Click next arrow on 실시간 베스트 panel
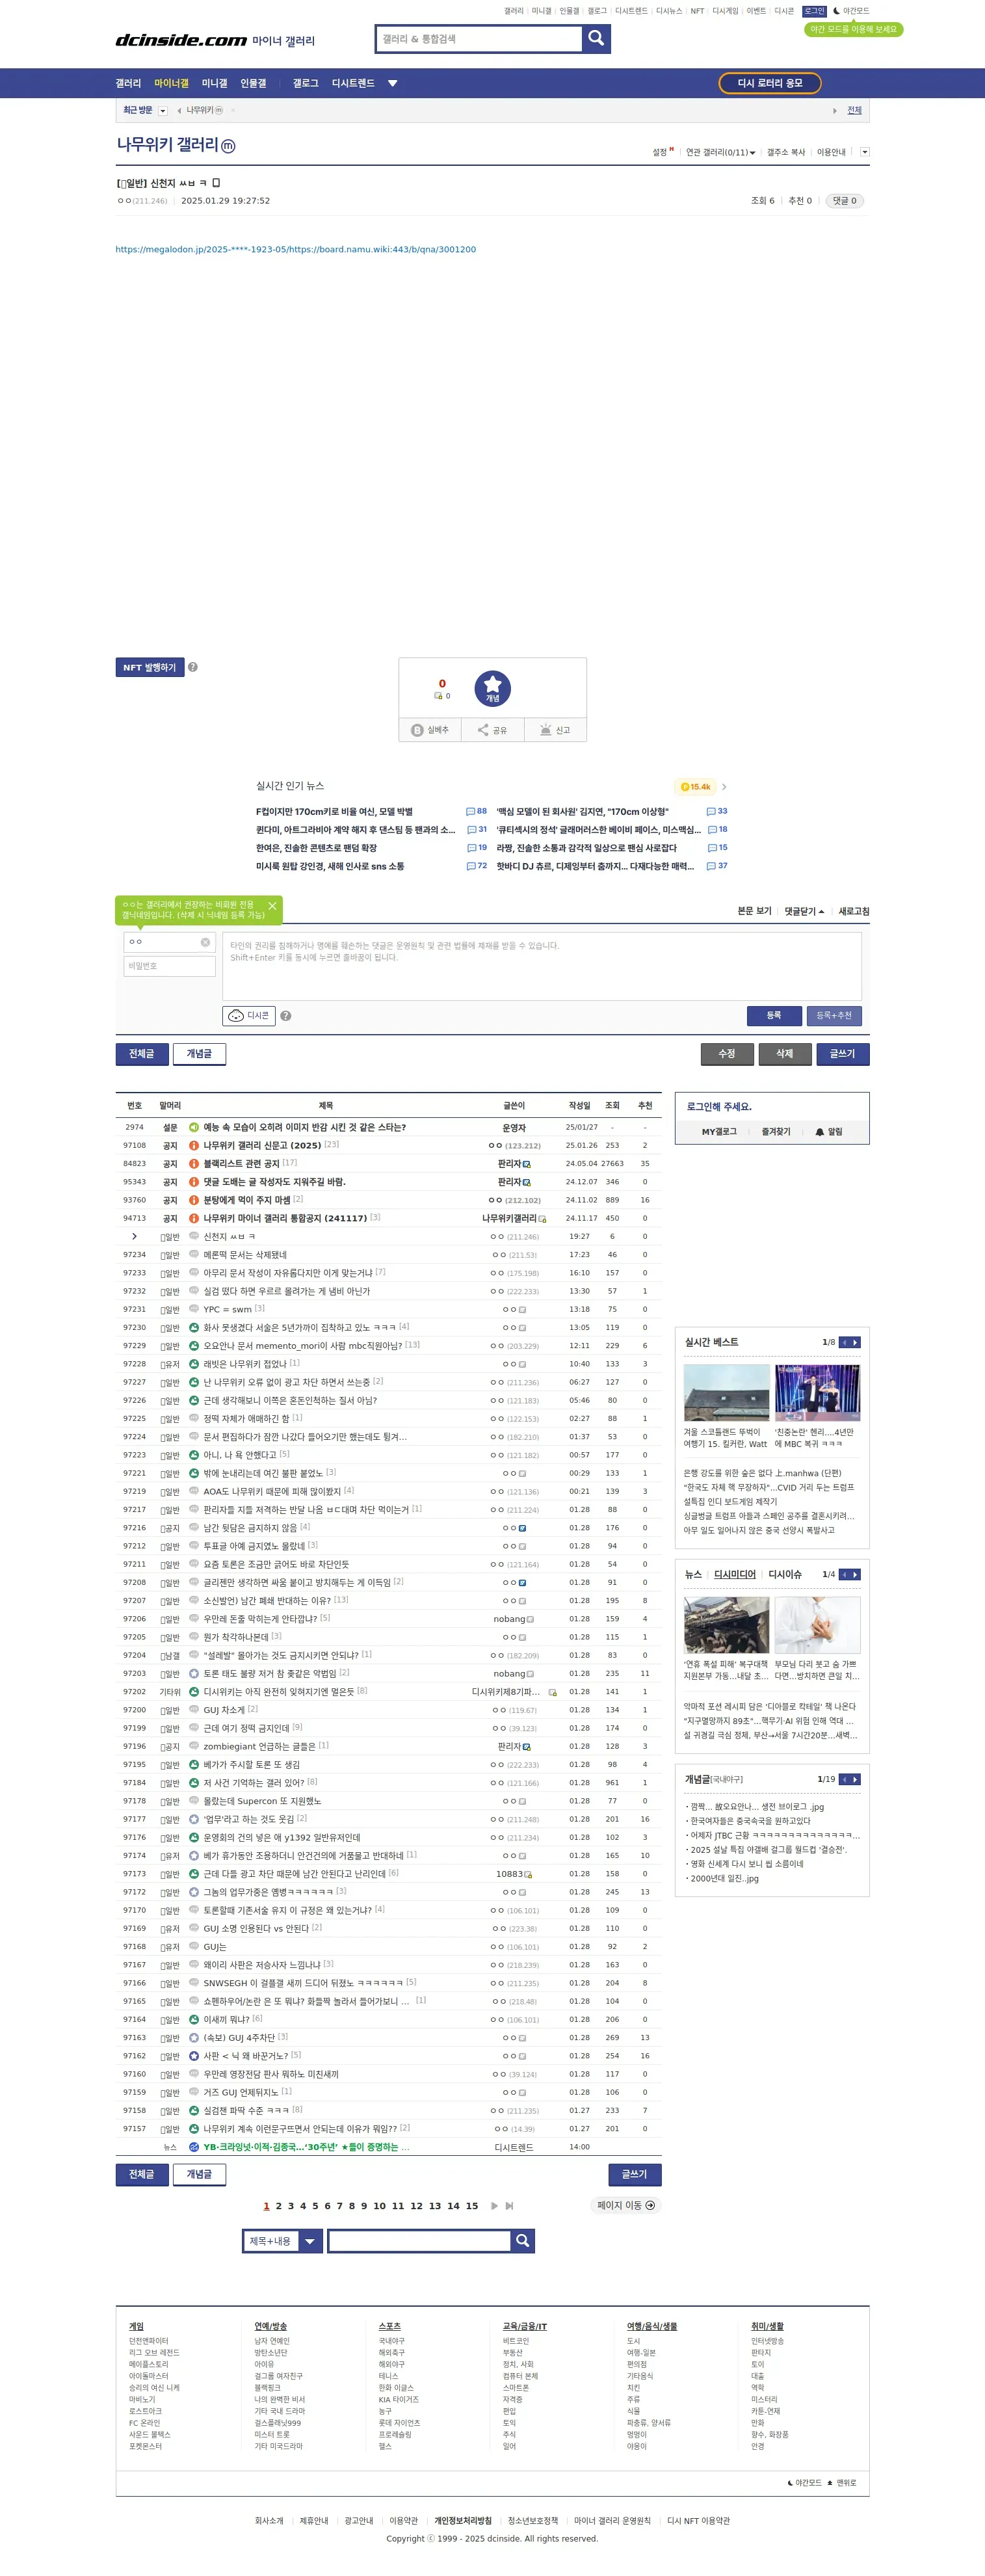The image size is (985, 2576). [x=855, y=1342]
